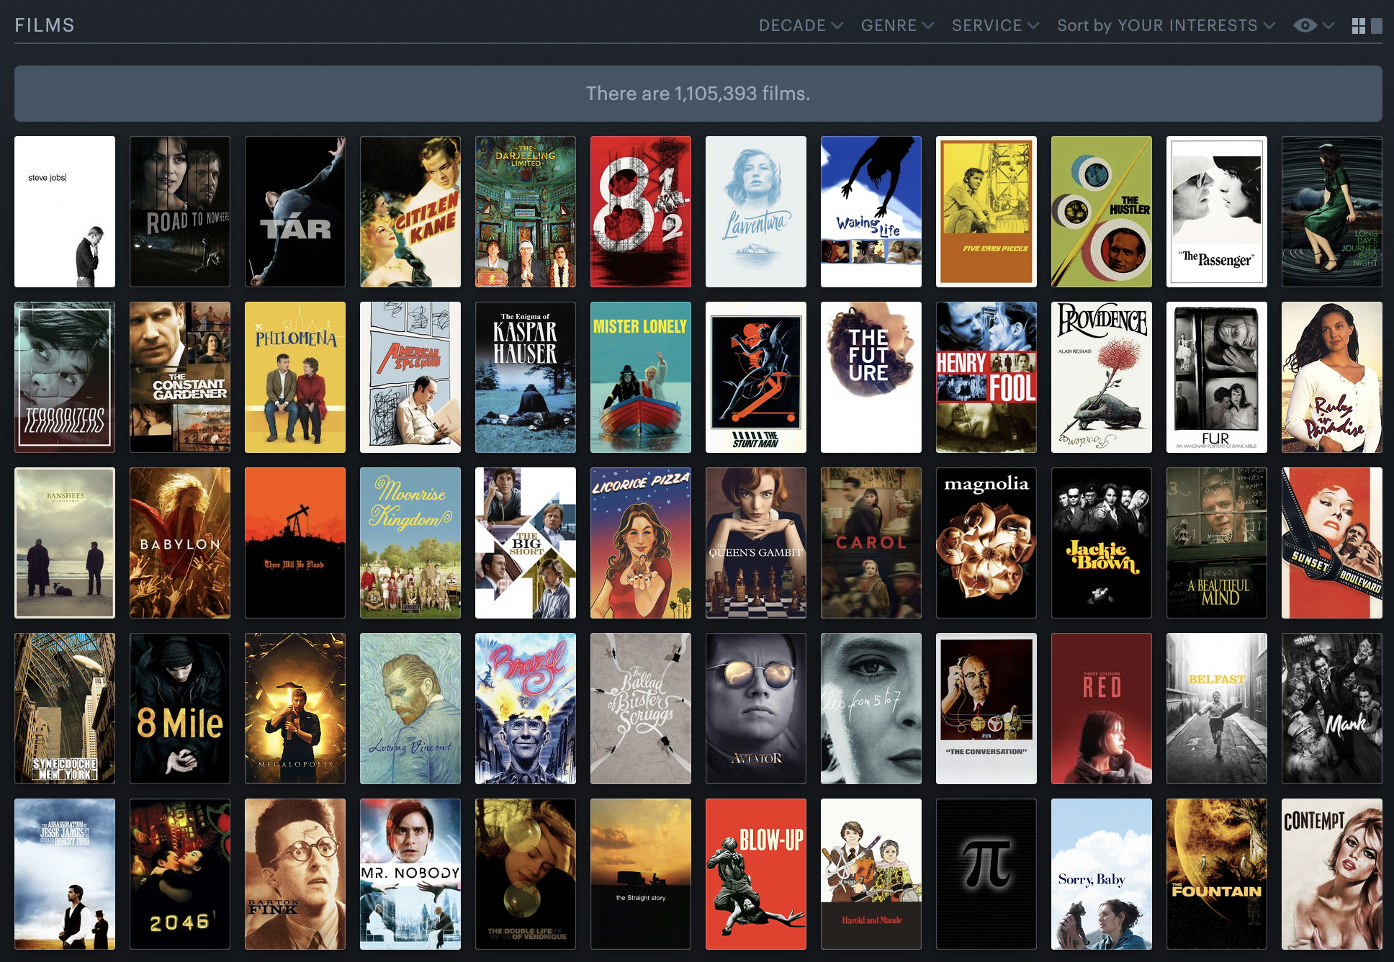Screen dimensions: 1394x962
Task: Open the Citizen Kane poster
Action: (x=410, y=212)
